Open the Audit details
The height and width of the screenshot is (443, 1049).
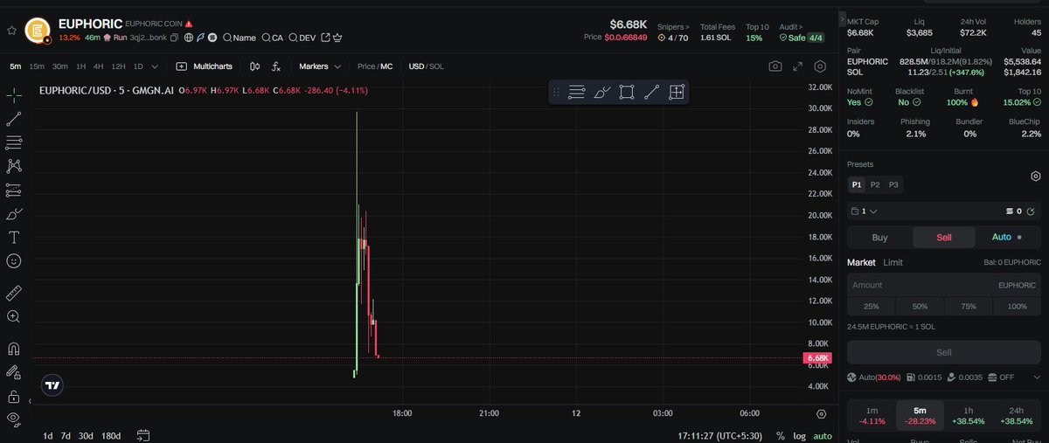tap(793, 27)
